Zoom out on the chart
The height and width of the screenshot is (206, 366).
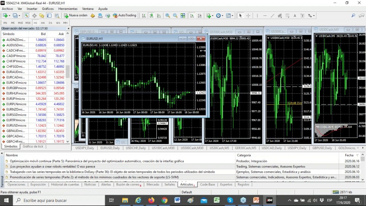pos(175,16)
